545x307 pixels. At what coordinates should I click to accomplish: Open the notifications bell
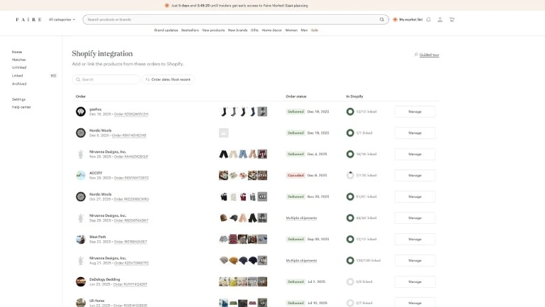click(428, 20)
